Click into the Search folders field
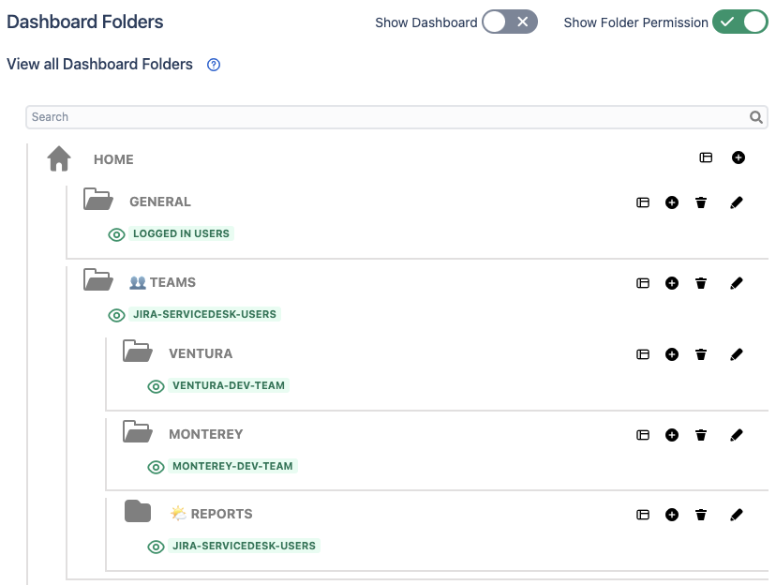The image size is (776, 585). [384, 117]
